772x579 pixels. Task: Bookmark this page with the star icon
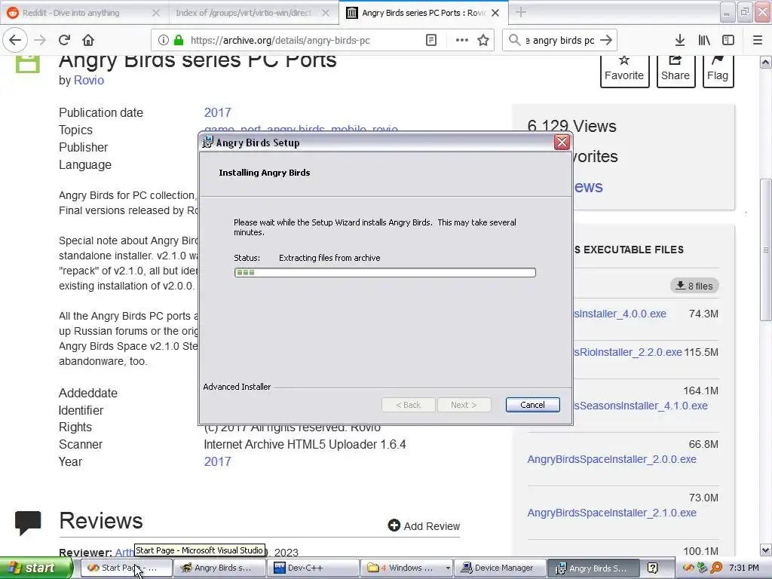tap(483, 41)
